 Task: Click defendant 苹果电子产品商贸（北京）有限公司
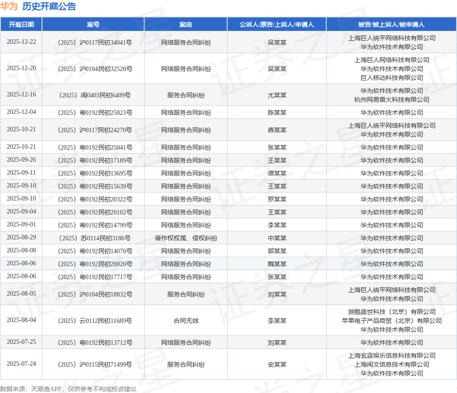point(392,321)
